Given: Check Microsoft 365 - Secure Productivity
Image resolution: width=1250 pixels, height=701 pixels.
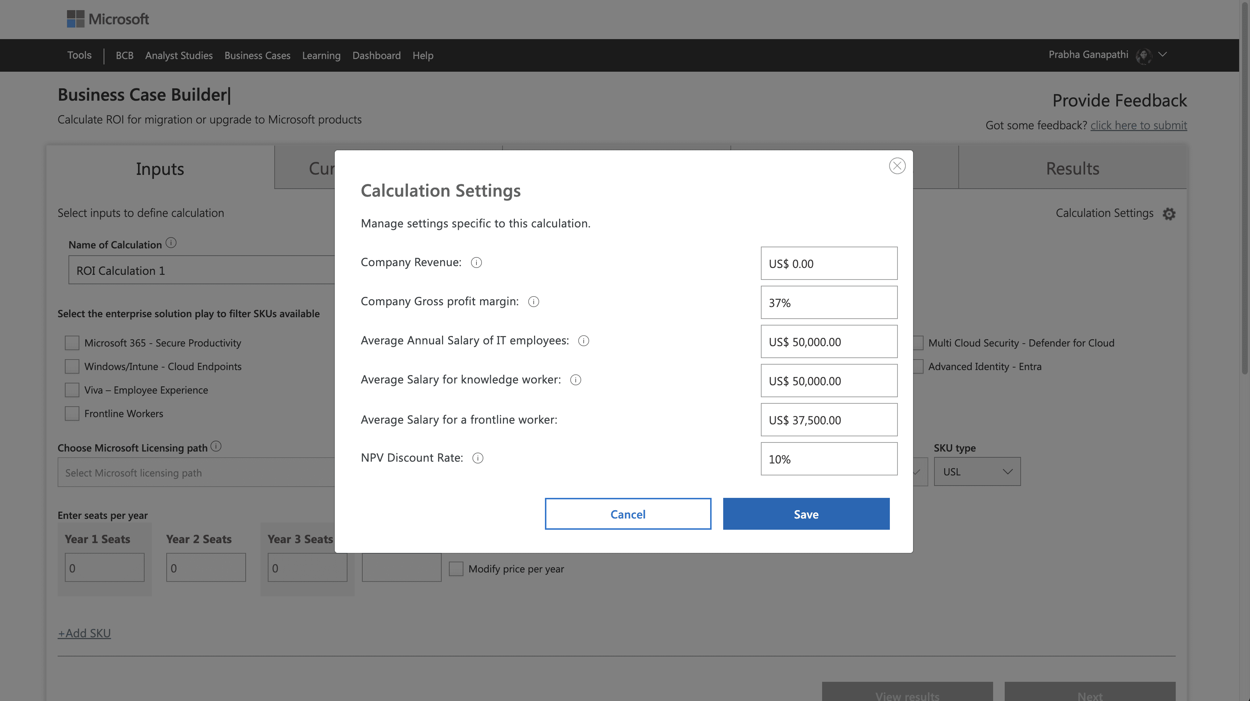Looking at the screenshot, I should pyautogui.click(x=72, y=343).
